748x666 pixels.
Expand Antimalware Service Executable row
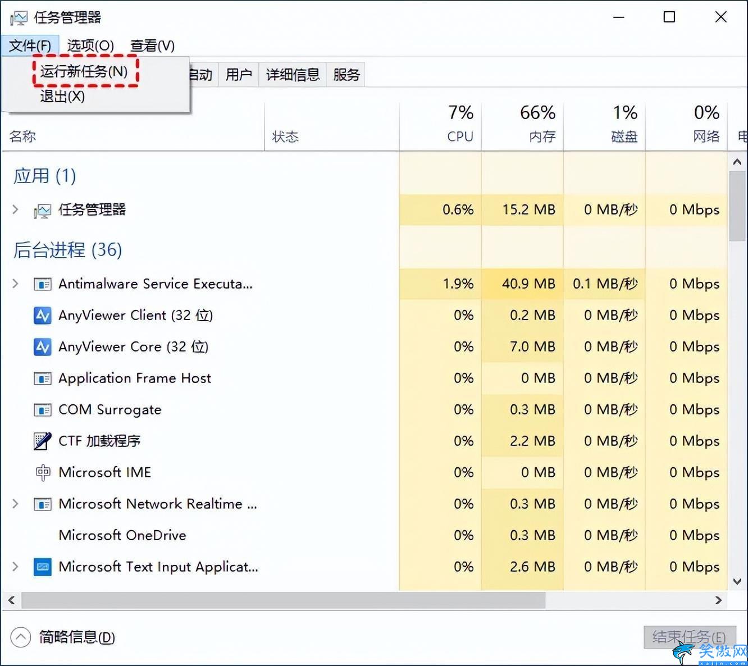[x=16, y=284]
